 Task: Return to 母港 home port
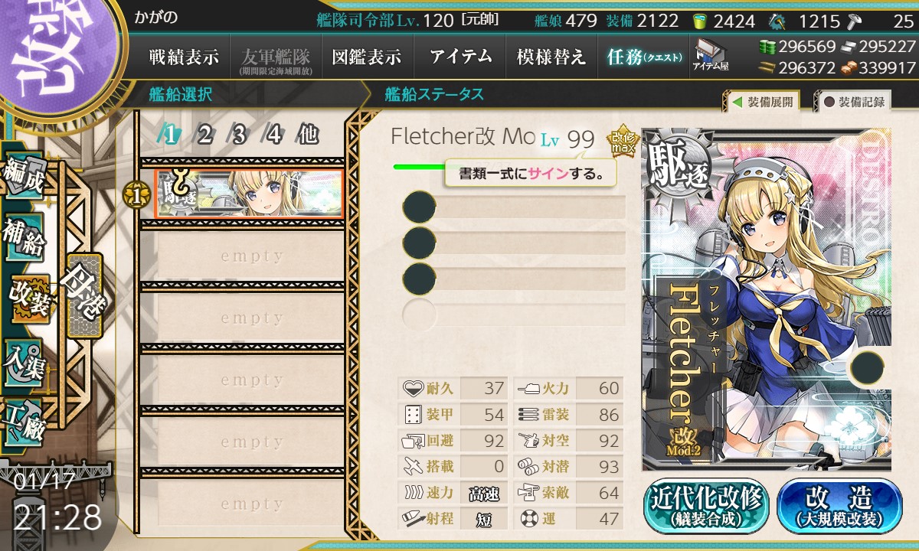pyautogui.click(x=83, y=295)
